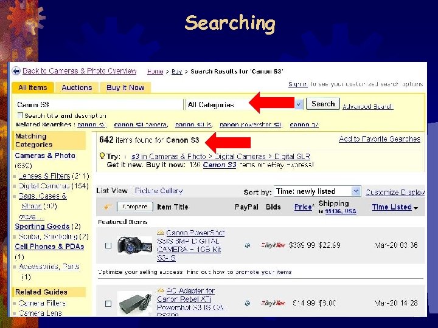The height and width of the screenshot is (328, 438).
Task: Open Camera Lens related guide
Action: click(x=40, y=313)
